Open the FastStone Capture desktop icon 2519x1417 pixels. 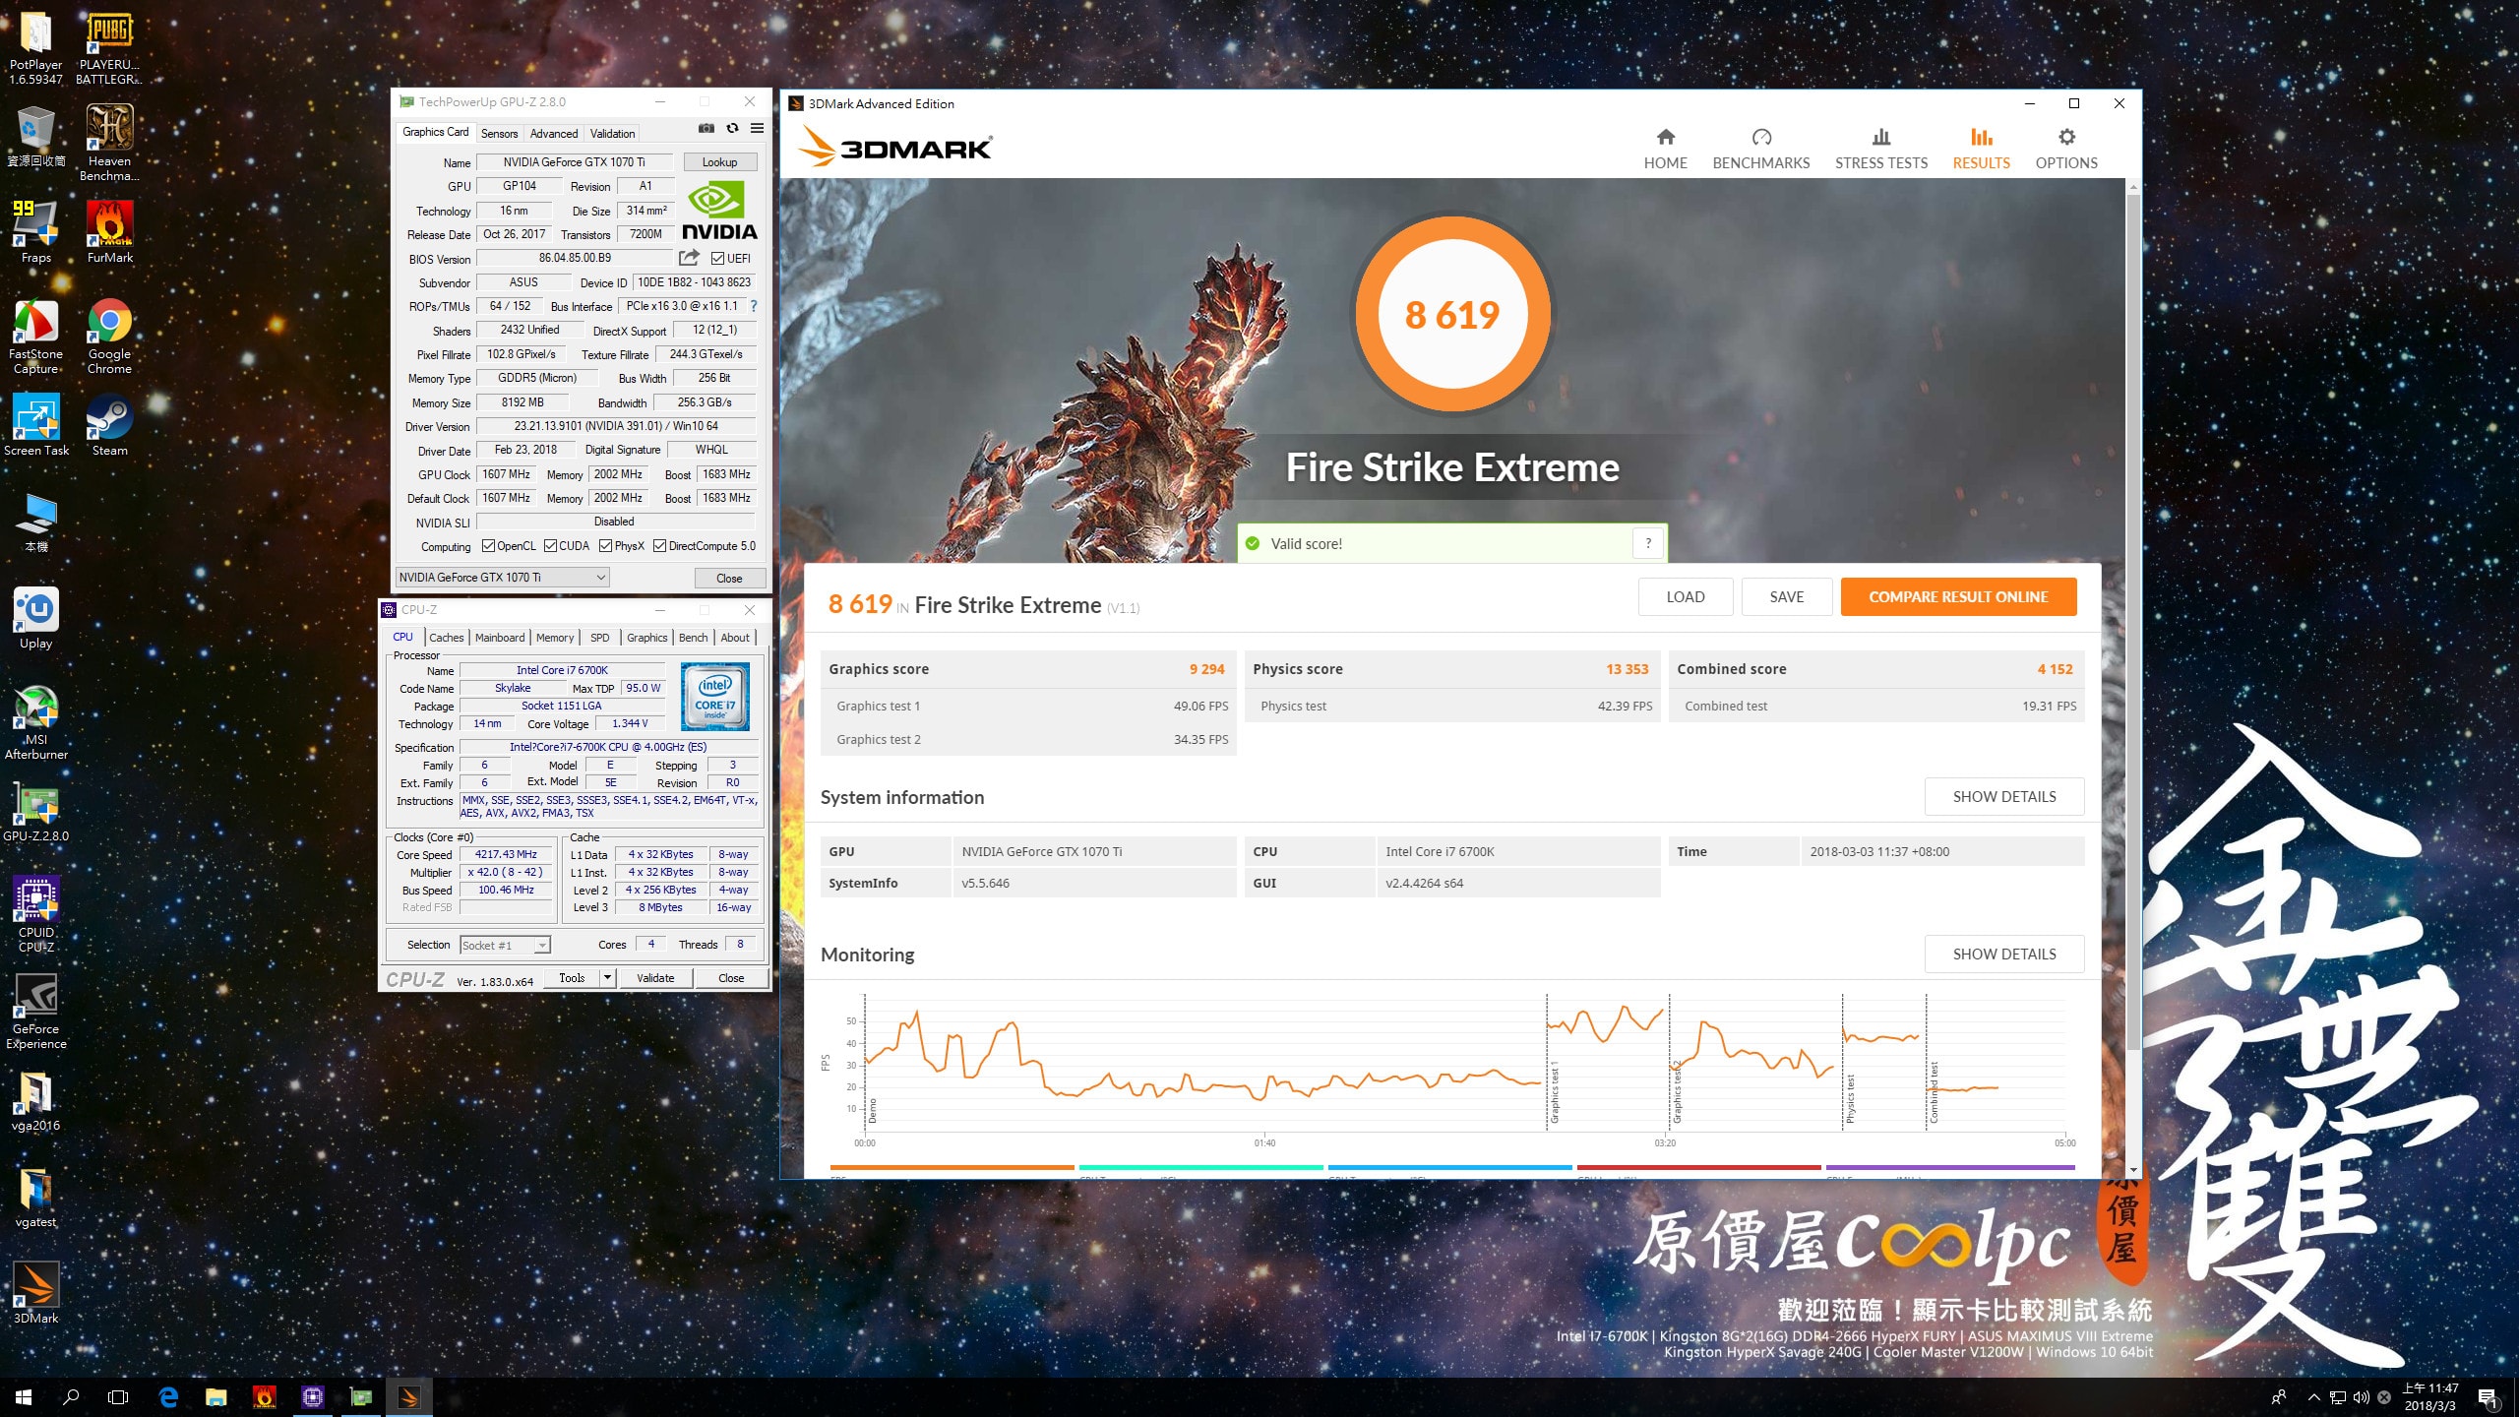[36, 337]
